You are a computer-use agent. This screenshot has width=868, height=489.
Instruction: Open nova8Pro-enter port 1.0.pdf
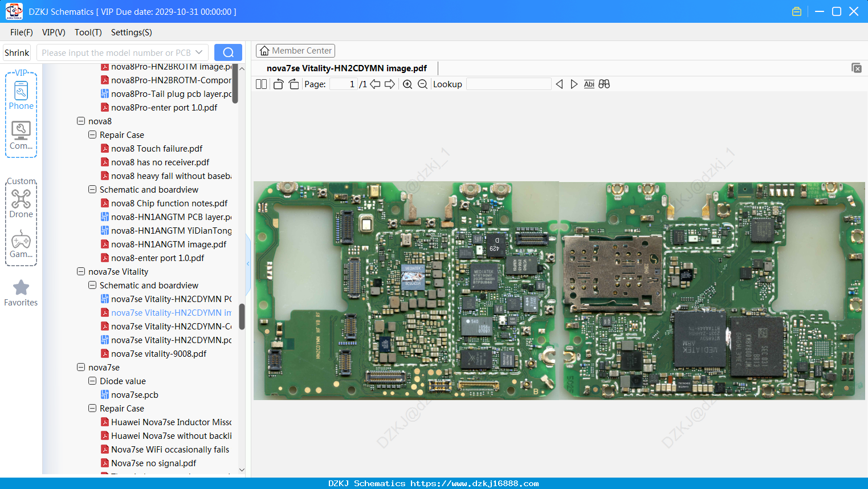pyautogui.click(x=164, y=107)
